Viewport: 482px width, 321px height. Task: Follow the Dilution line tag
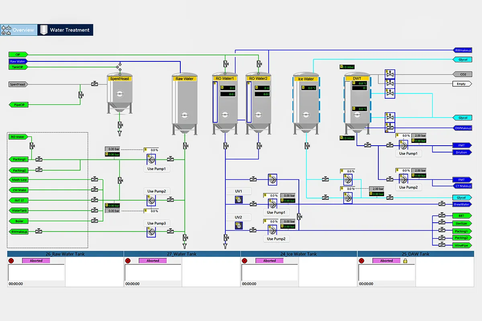pyautogui.click(x=462, y=152)
